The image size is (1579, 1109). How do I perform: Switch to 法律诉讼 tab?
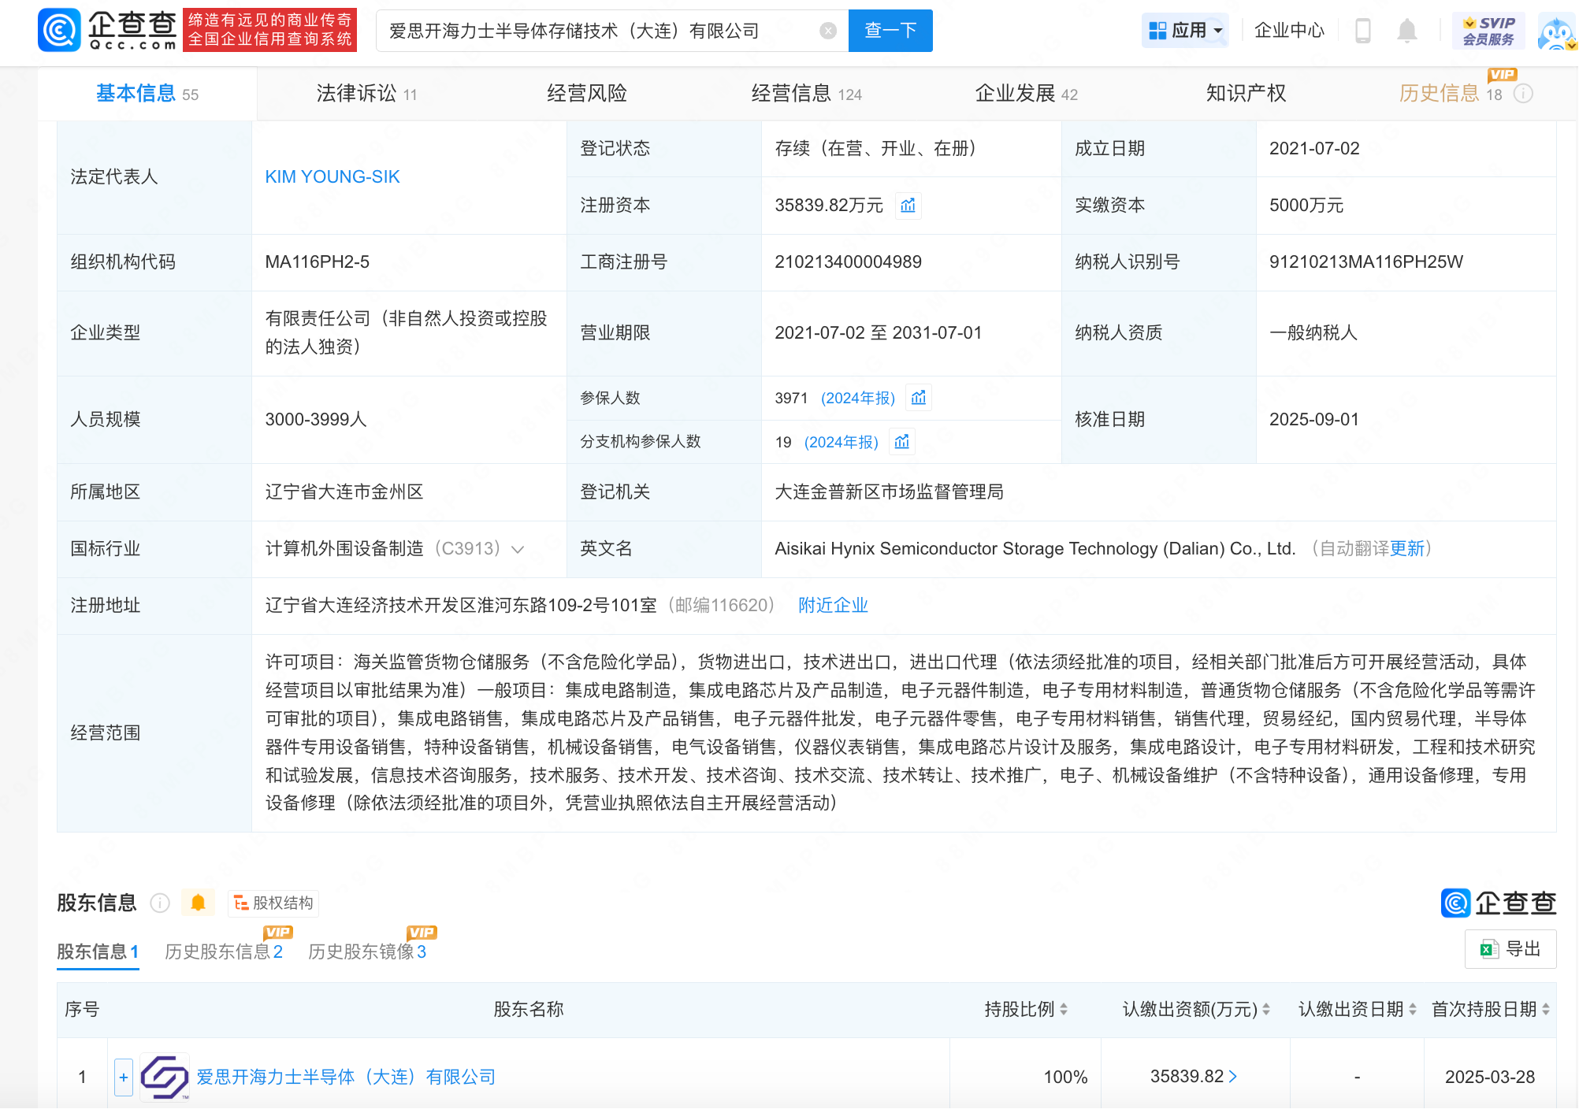click(x=366, y=94)
